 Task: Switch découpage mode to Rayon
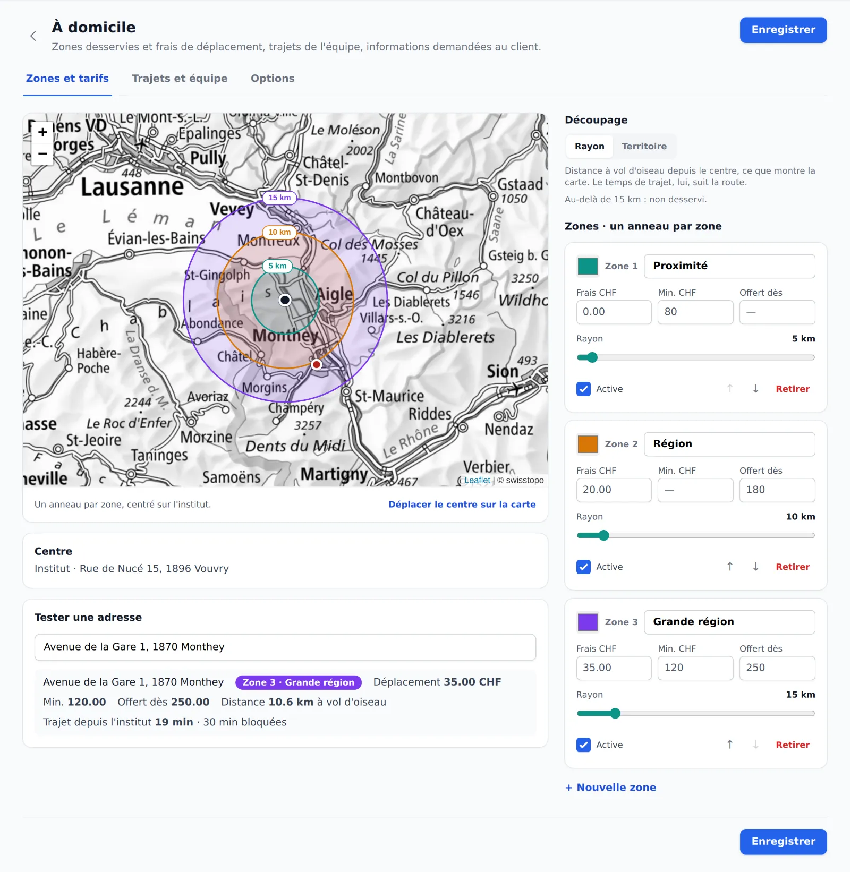pyautogui.click(x=590, y=146)
